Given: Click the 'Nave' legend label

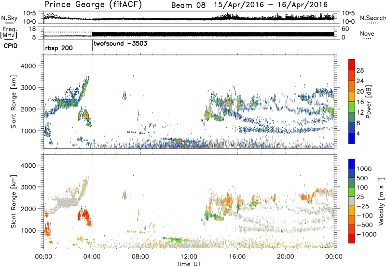Looking at the screenshot, I should 367,33.
